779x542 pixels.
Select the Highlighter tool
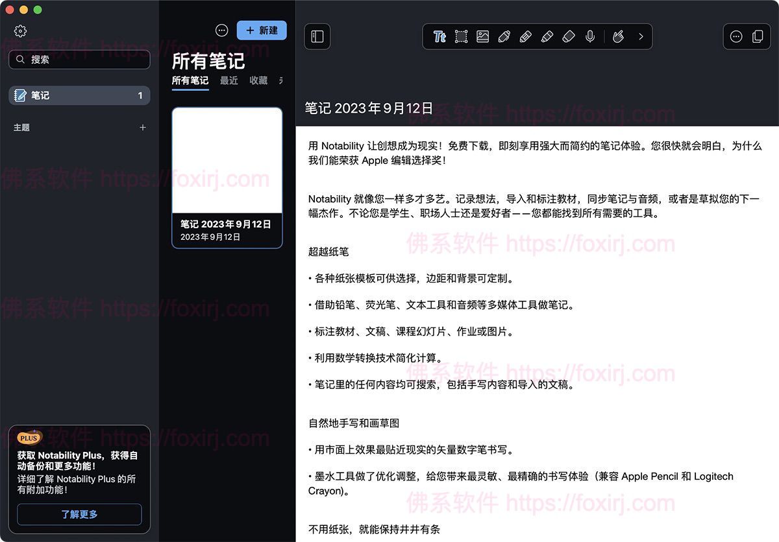547,37
